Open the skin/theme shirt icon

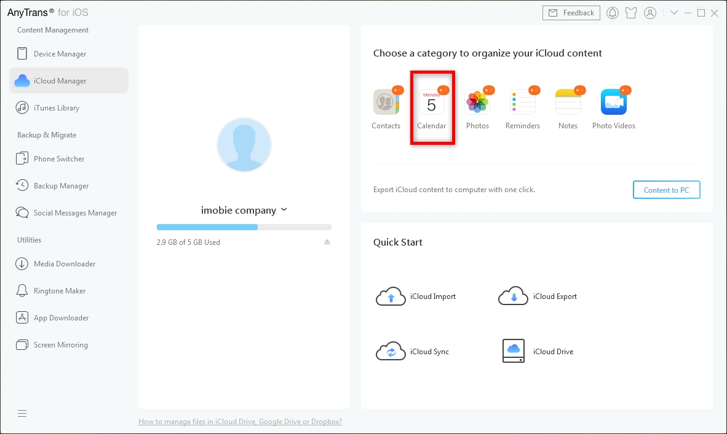point(631,13)
